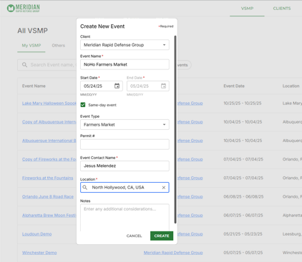The image size is (302, 262).
Task: Switch to the CLIENTS tab
Action: click(282, 9)
